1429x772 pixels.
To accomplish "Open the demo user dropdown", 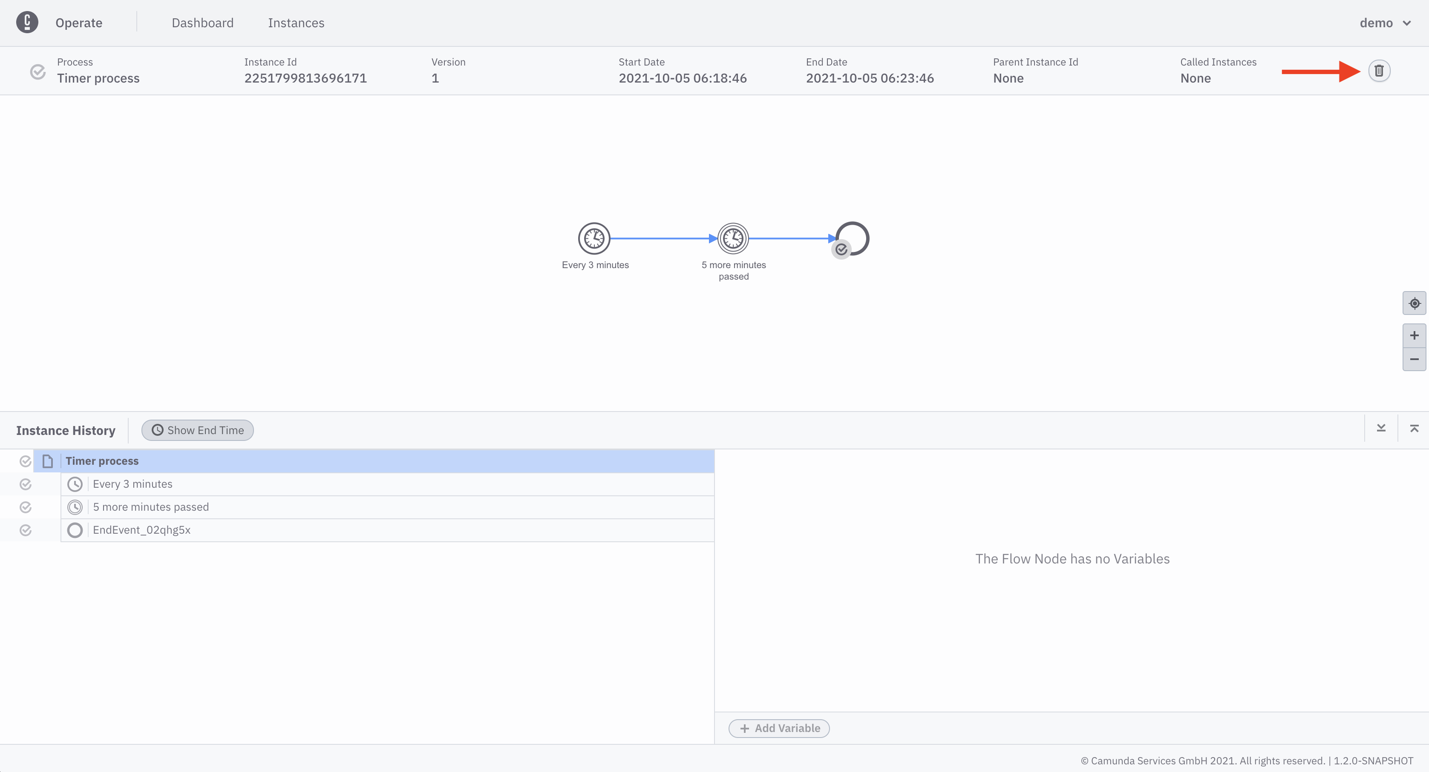I will click(x=1385, y=23).
